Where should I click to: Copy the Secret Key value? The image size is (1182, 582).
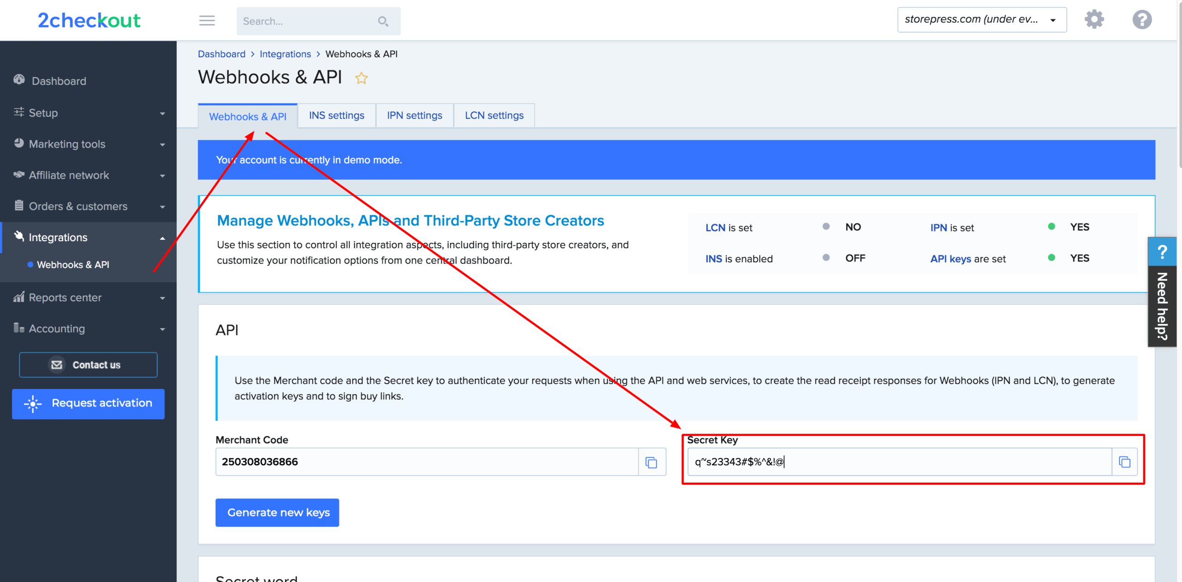pos(1124,461)
